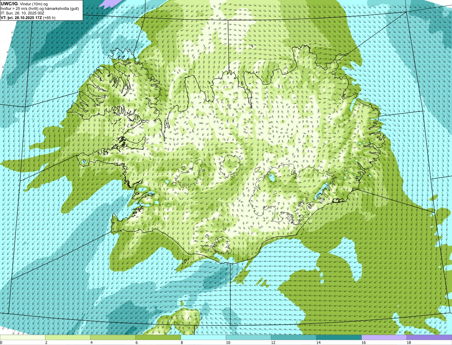Viewport: 452px width, 345px height.
Task: Click the pale yellow 0–2 legend swatch
Action: (23, 338)
